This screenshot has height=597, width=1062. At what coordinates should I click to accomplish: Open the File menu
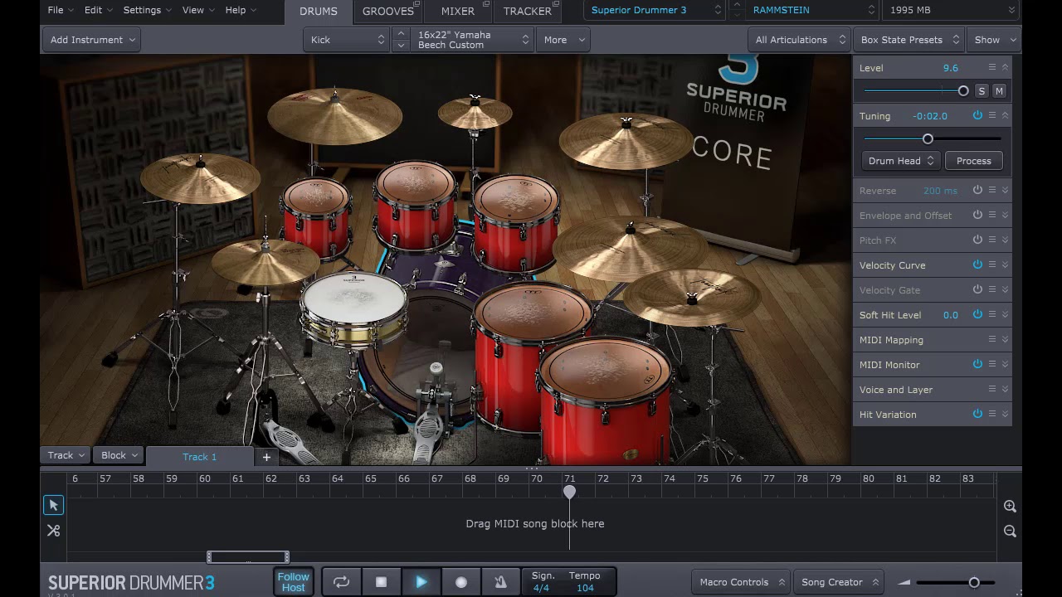tap(61, 10)
